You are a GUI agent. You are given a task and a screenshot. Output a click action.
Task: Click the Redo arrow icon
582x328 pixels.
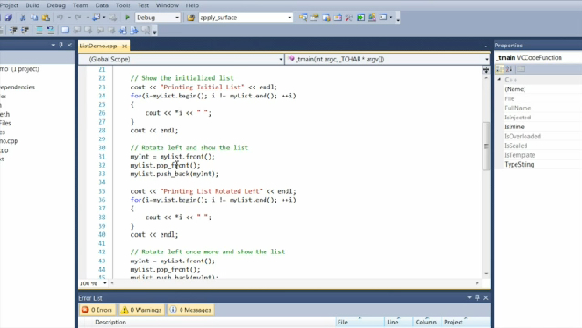(78, 17)
